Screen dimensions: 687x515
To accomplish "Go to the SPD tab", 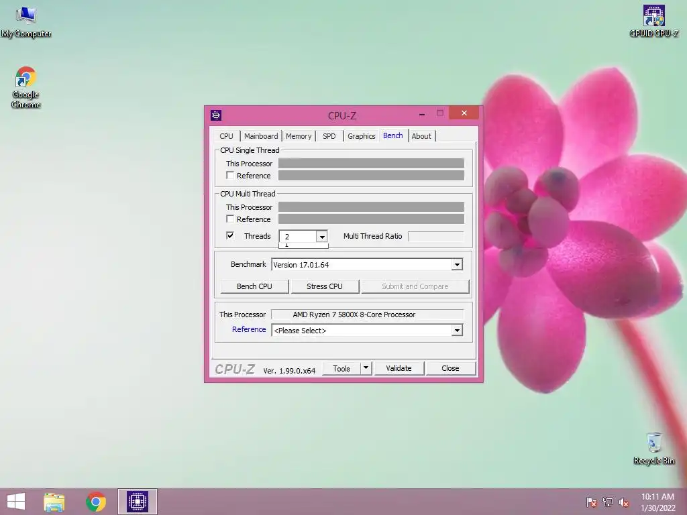I will pyautogui.click(x=329, y=136).
